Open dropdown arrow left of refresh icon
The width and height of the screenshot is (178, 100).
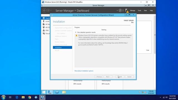point(117,11)
